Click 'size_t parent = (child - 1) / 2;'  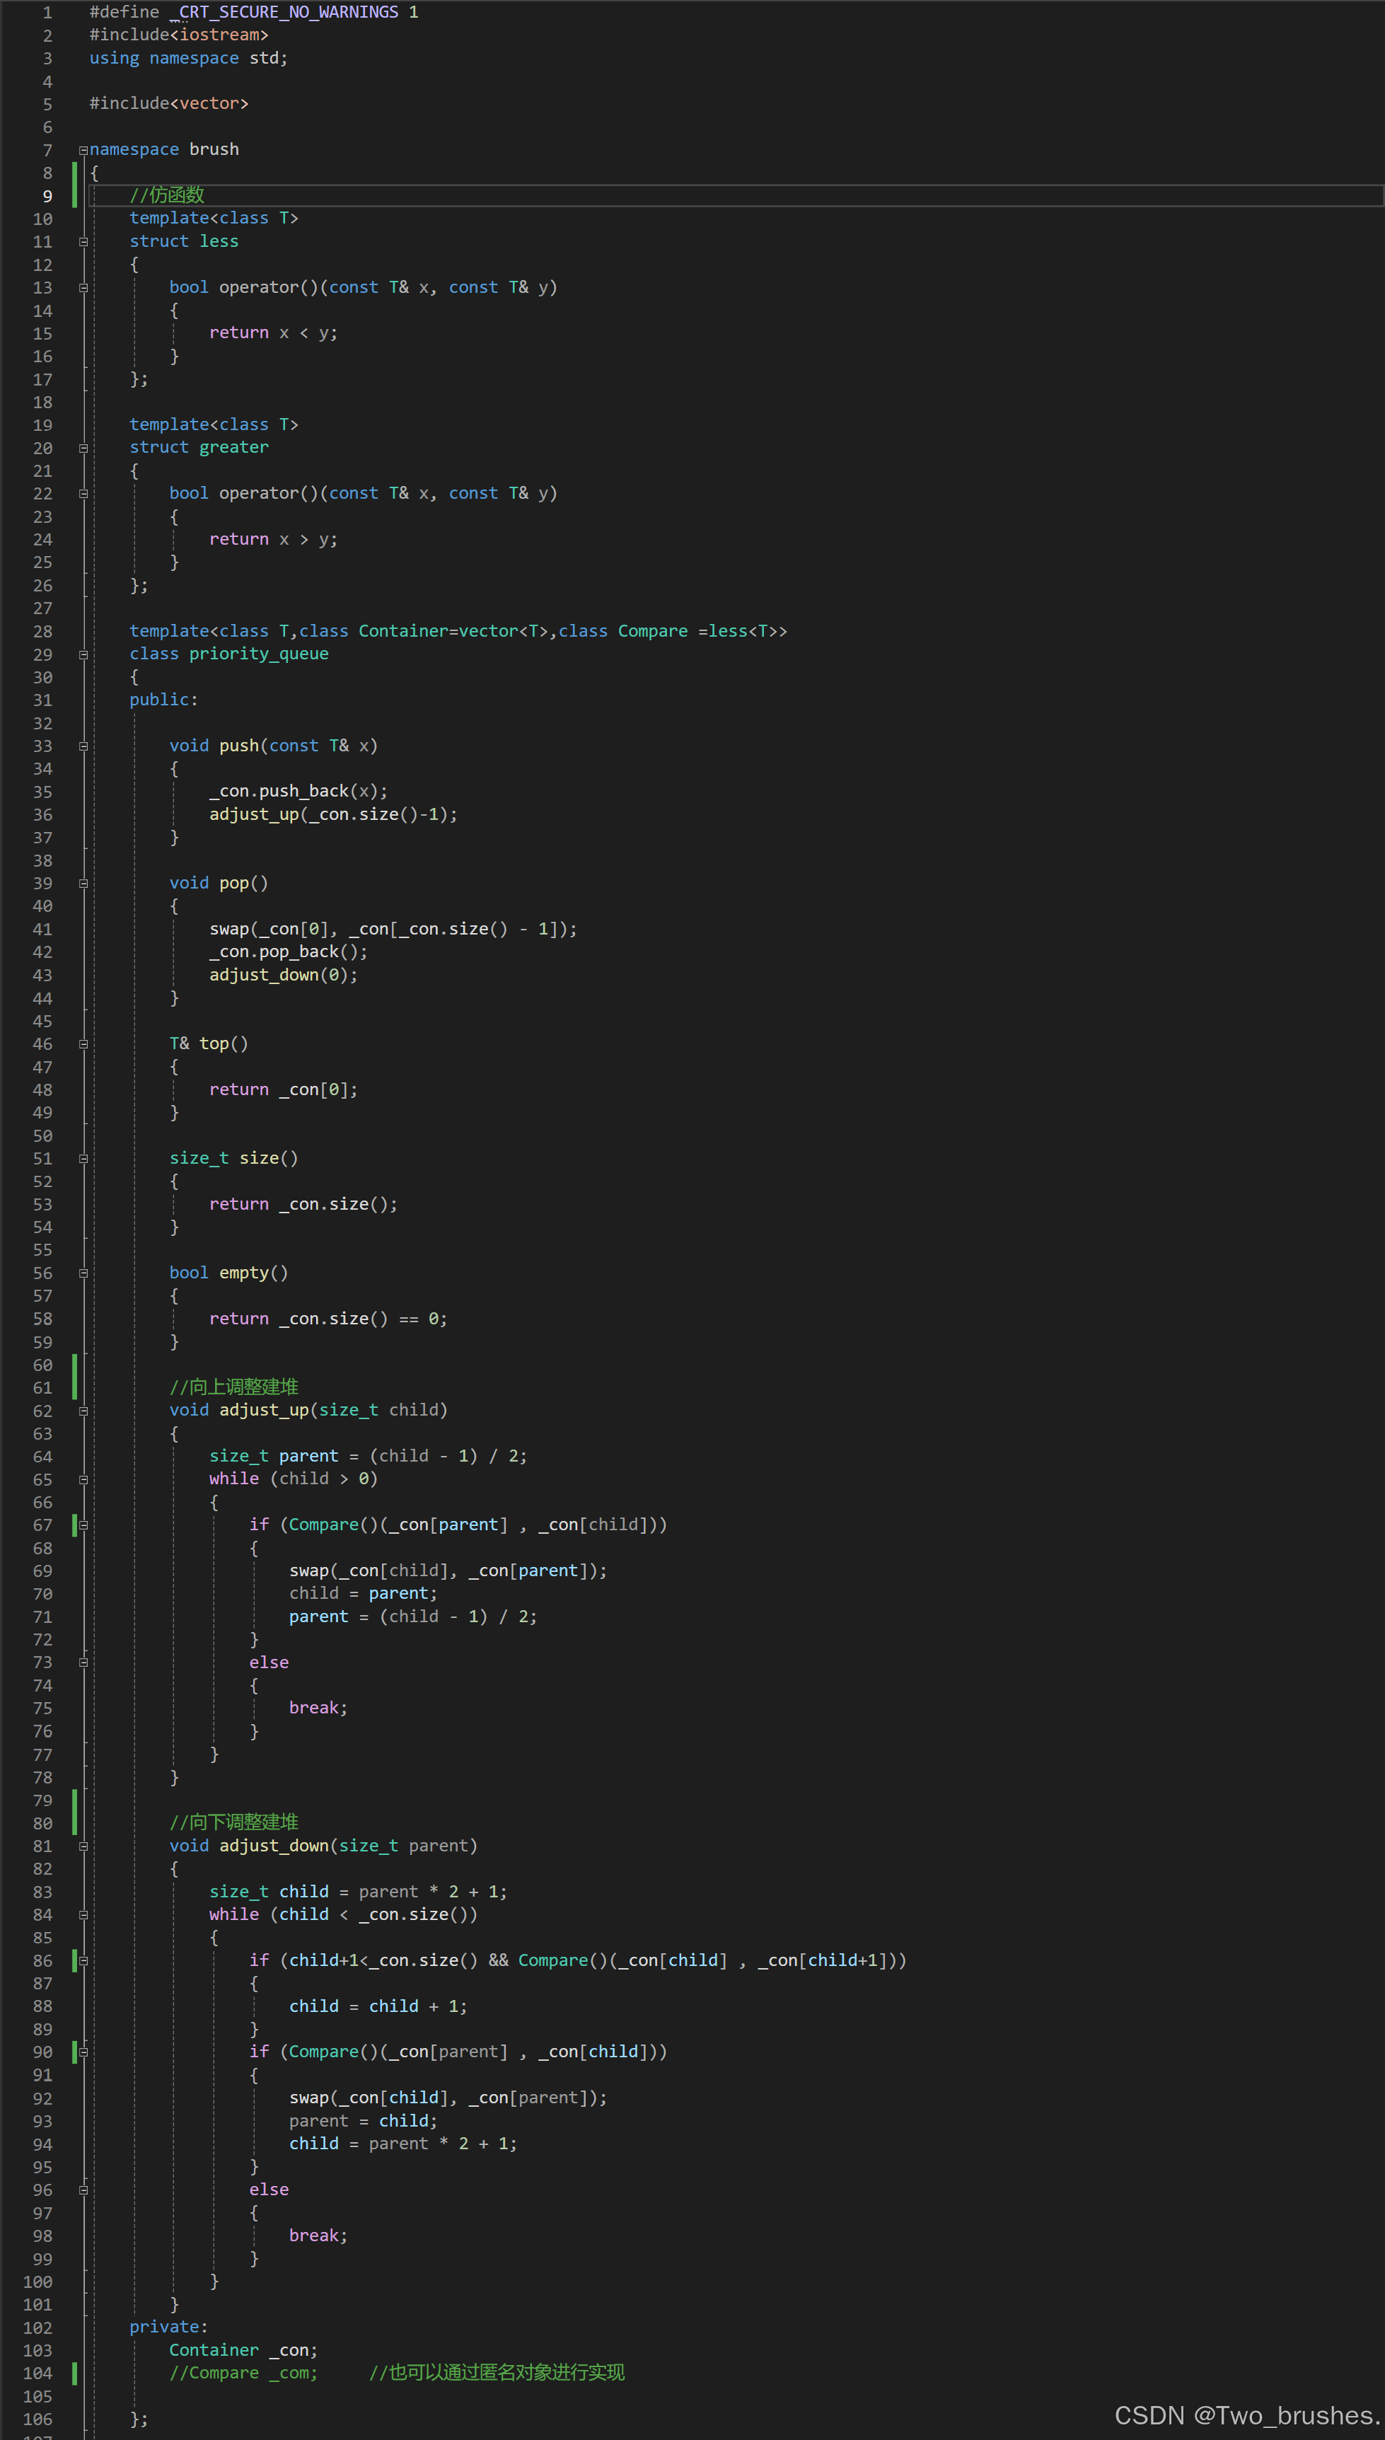click(368, 1457)
